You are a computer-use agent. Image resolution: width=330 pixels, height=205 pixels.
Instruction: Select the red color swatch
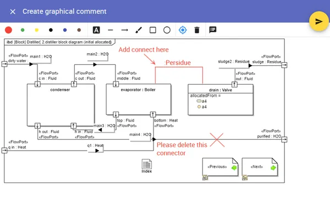click(x=8, y=30)
